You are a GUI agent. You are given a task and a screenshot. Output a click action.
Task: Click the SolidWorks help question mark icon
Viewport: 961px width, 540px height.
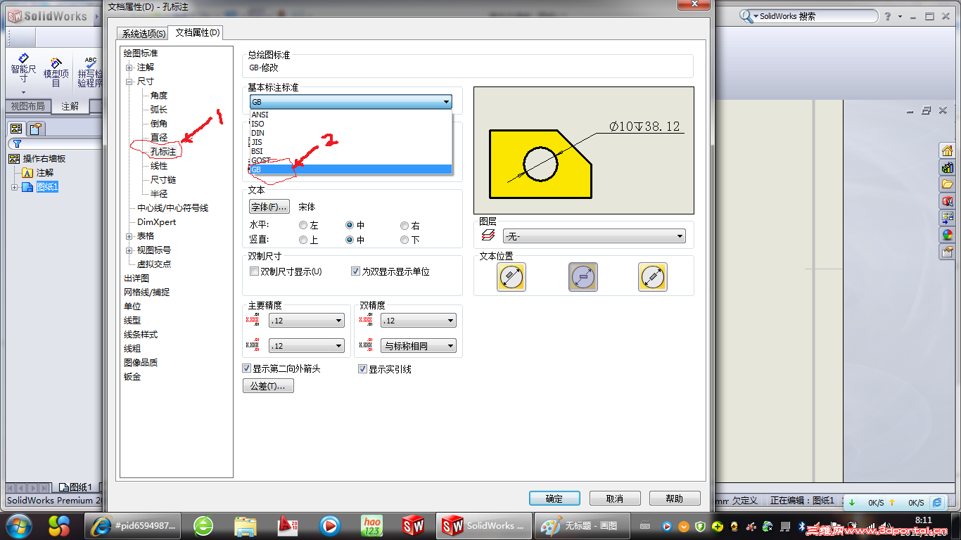click(x=888, y=16)
